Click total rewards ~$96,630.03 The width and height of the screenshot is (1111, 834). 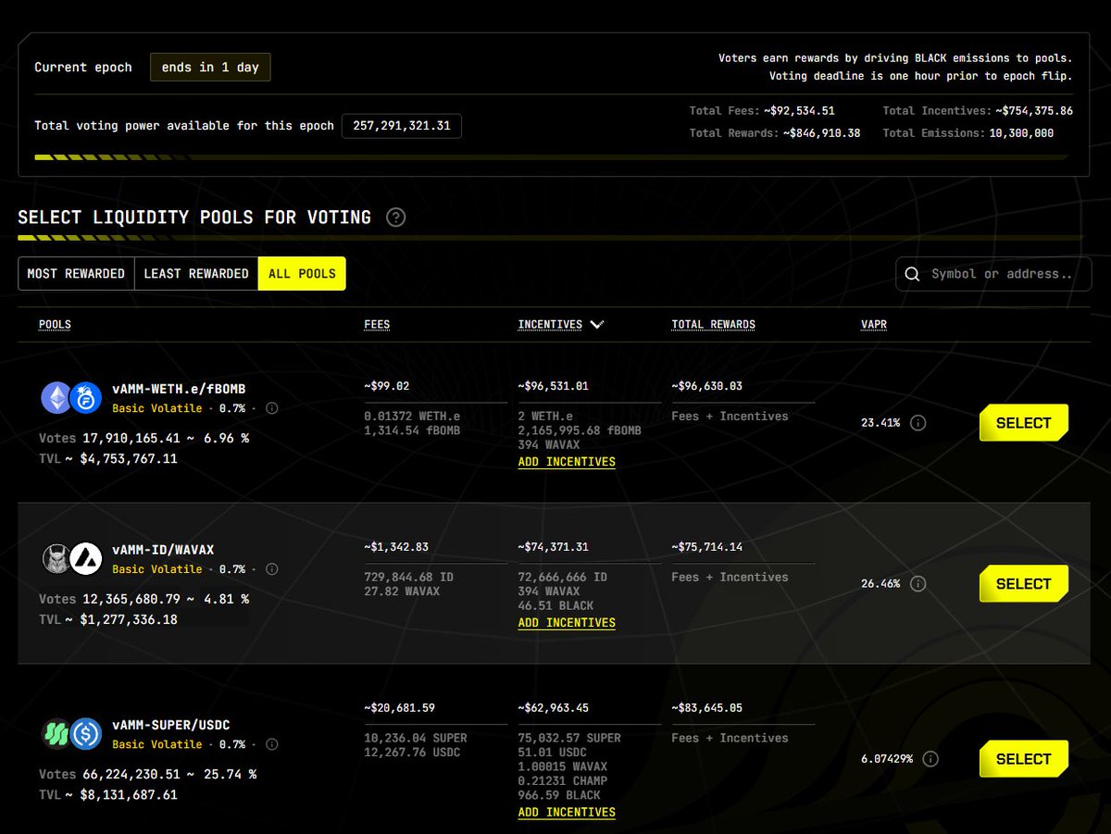(x=706, y=386)
